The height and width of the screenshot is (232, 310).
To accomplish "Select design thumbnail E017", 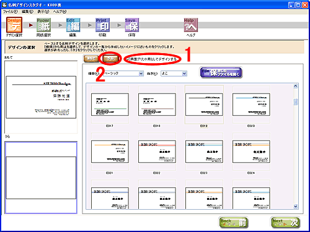I will 110,105.
